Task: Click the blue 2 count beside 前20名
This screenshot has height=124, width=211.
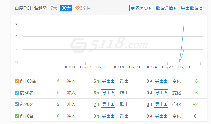Action: [x=58, y=104]
